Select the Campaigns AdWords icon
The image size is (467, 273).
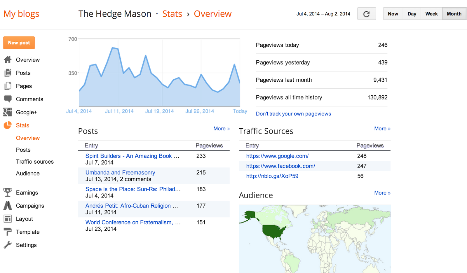(8, 206)
